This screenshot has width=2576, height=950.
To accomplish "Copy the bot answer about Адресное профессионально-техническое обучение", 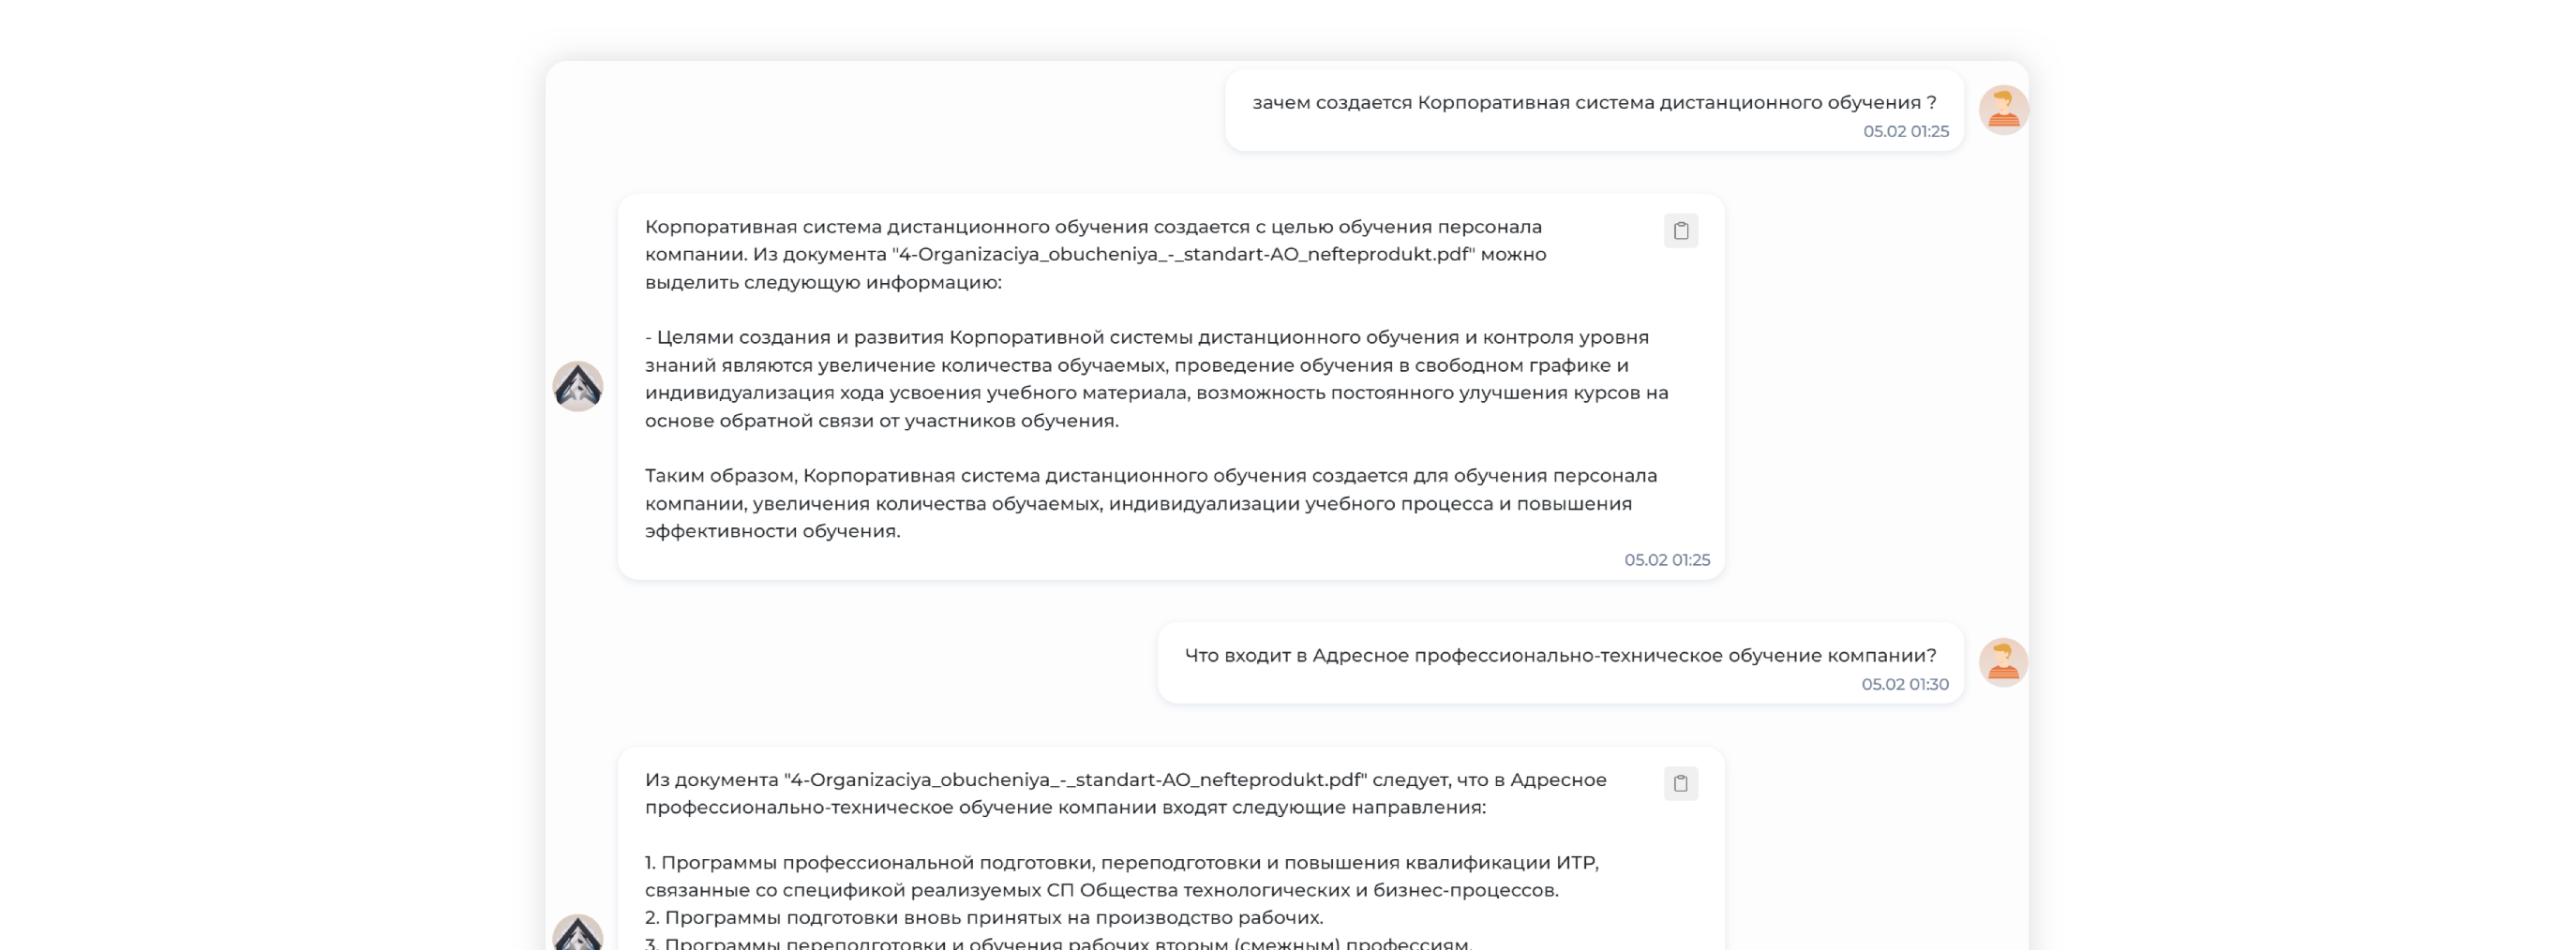I will (1681, 783).
